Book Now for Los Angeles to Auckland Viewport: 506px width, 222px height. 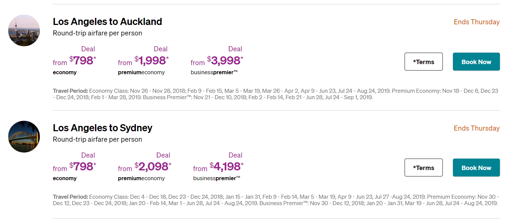pos(476,62)
